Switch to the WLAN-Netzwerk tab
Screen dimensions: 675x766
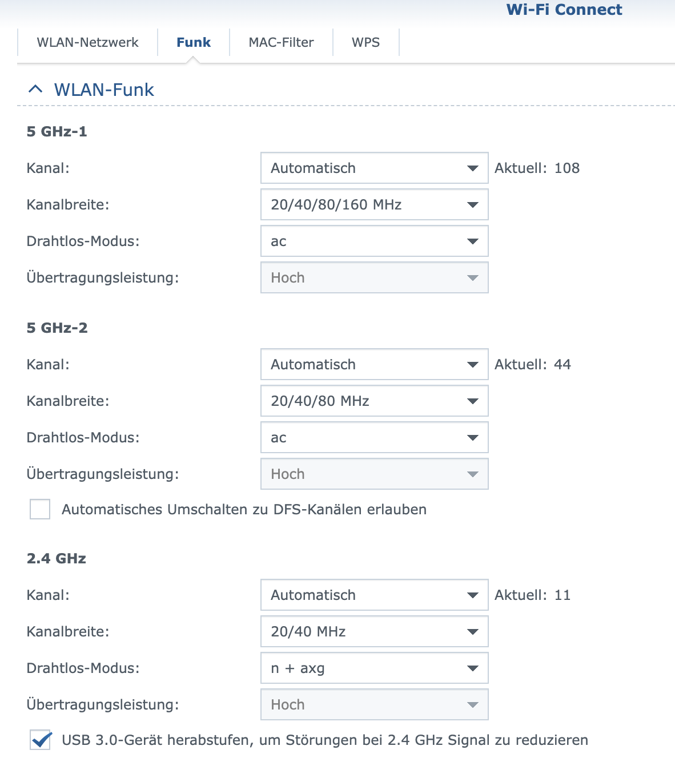coord(87,43)
